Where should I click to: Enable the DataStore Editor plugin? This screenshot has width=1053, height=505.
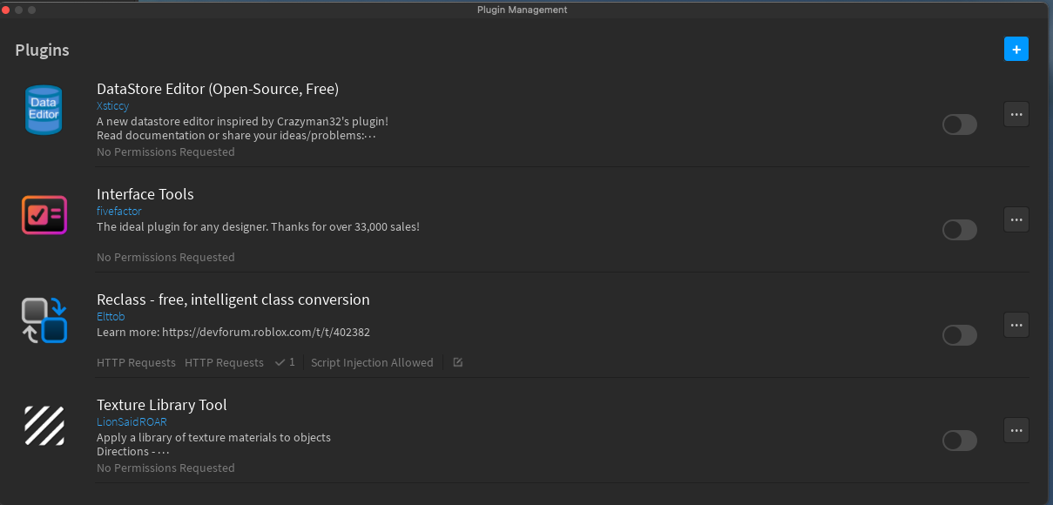959,125
